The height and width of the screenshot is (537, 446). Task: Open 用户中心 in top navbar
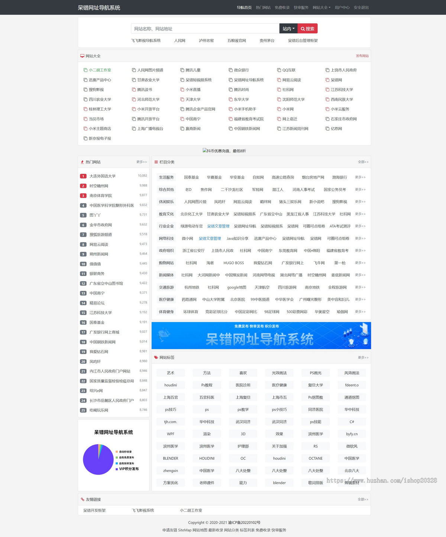pyautogui.click(x=342, y=7)
